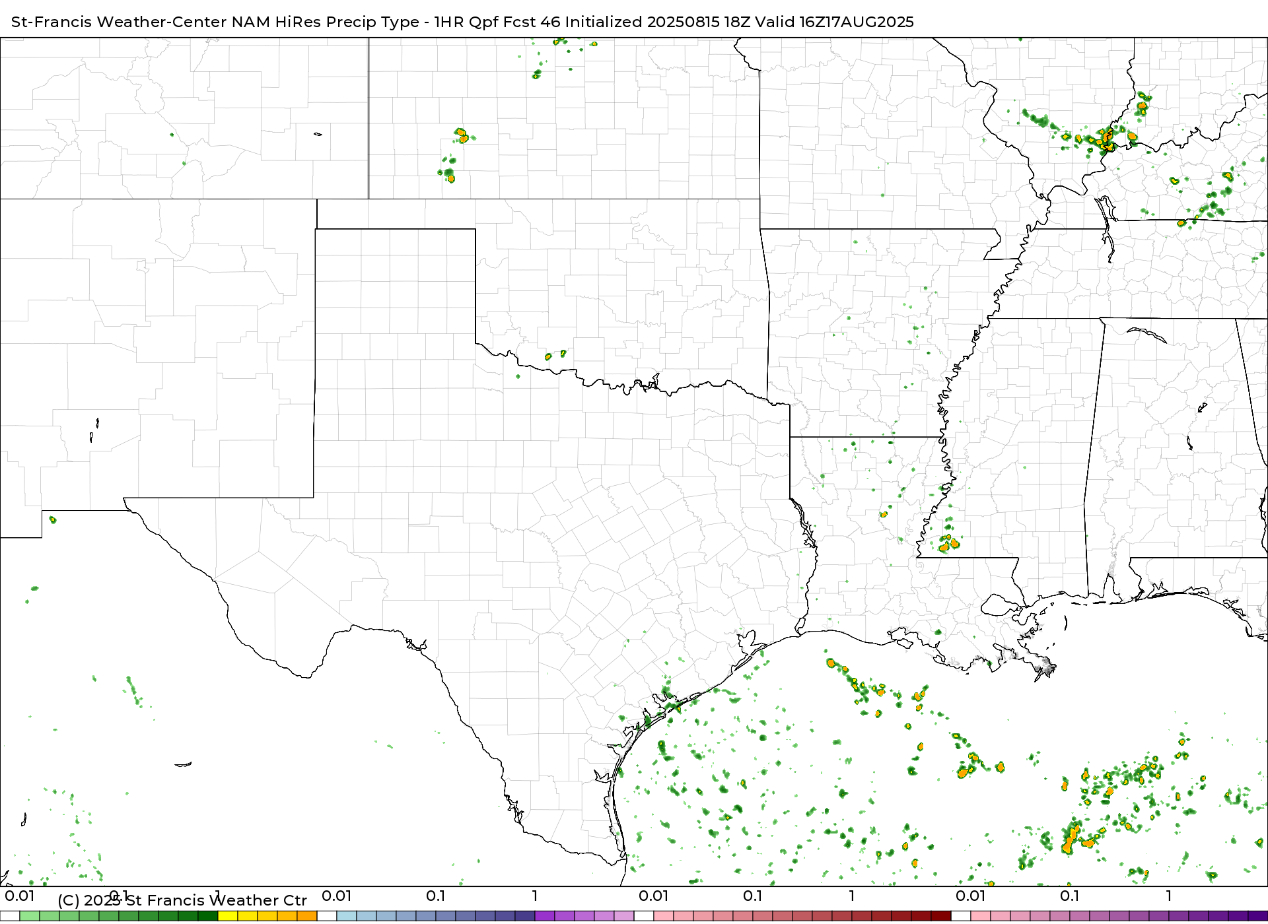Click the '0.01' label above the pink-purple scale
This screenshot has height=924, width=1268.
pyautogui.click(x=971, y=896)
